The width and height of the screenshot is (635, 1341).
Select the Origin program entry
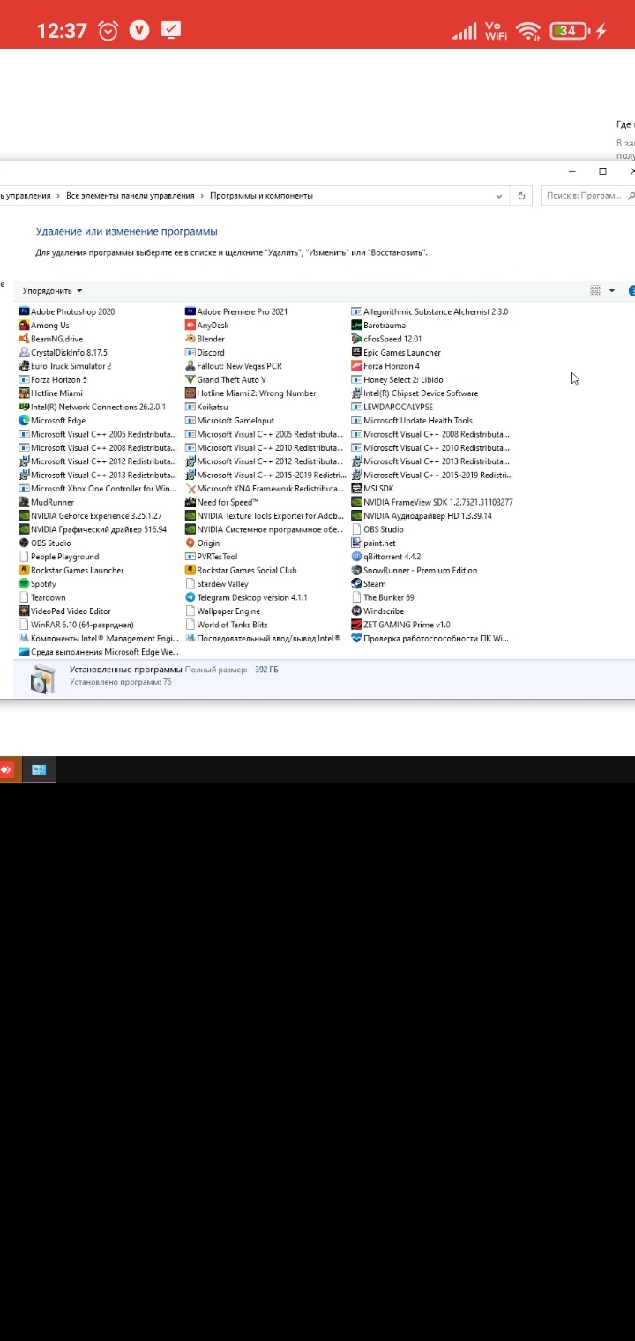point(203,543)
